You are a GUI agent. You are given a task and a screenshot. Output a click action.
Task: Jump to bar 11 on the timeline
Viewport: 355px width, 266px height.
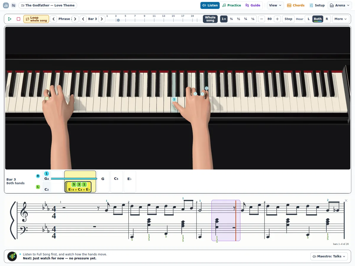coord(154,16)
